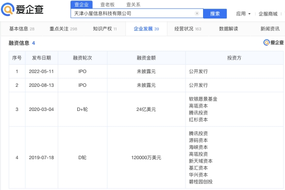Open the 知识产权 tab
Viewport: 285px width, 190px height.
point(105,29)
